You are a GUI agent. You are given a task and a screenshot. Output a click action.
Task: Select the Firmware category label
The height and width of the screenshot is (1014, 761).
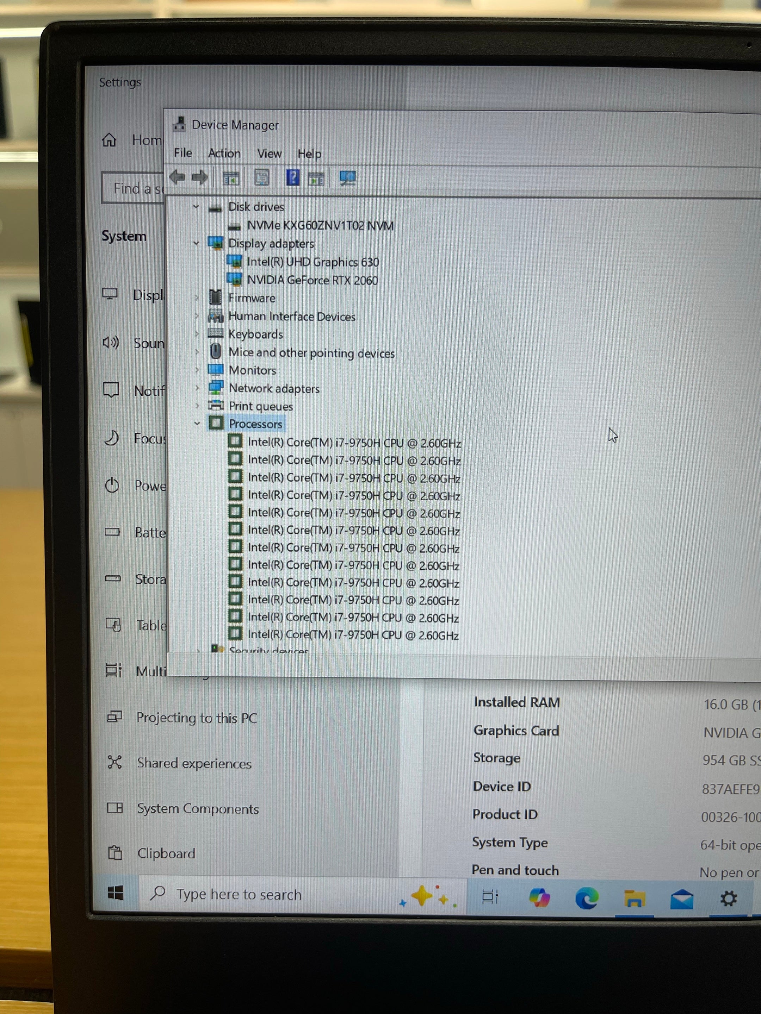[252, 298]
